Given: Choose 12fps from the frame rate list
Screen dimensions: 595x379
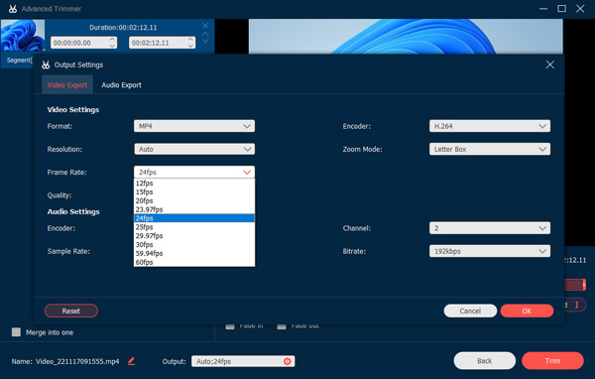Looking at the screenshot, I should pos(194,183).
